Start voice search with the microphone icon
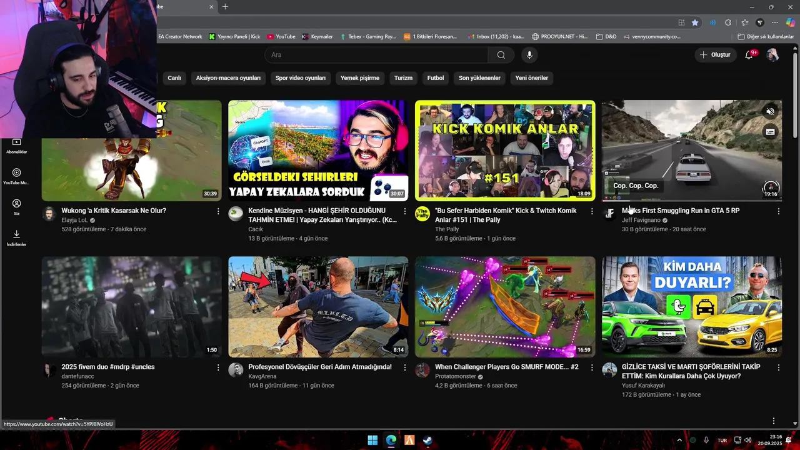800x450 pixels. (529, 55)
